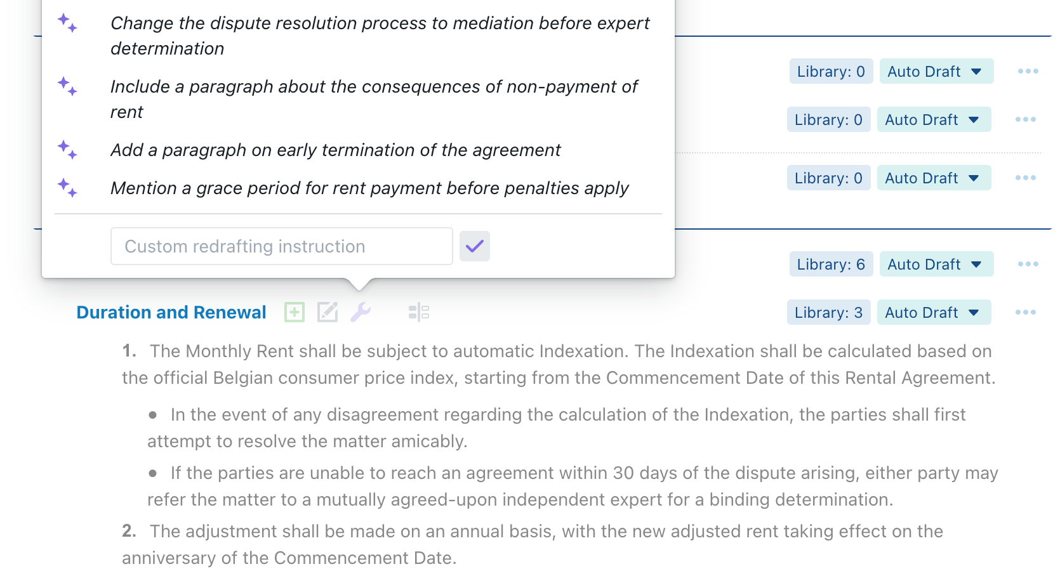
Task: Click sparkle icon beside grace period suggestion
Action: tap(67, 188)
